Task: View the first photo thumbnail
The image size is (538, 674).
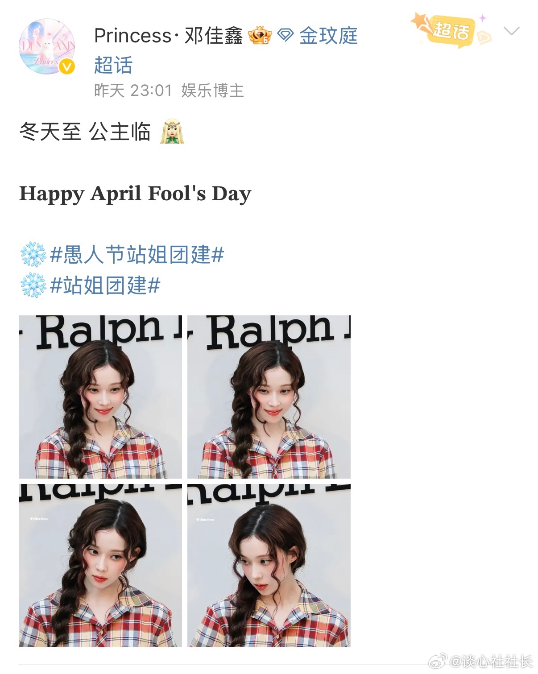Action: (x=100, y=397)
